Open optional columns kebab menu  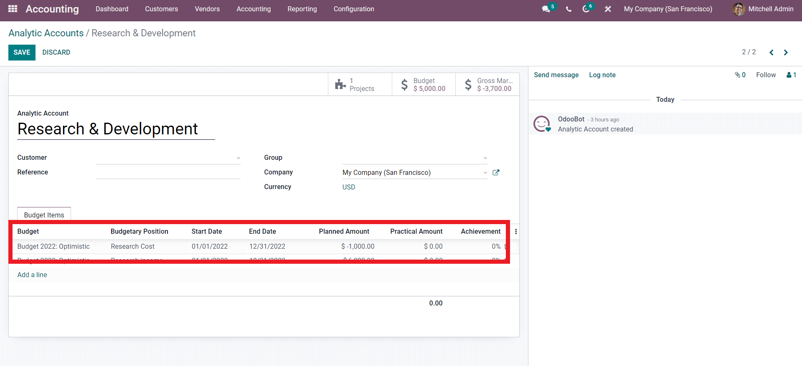point(516,232)
